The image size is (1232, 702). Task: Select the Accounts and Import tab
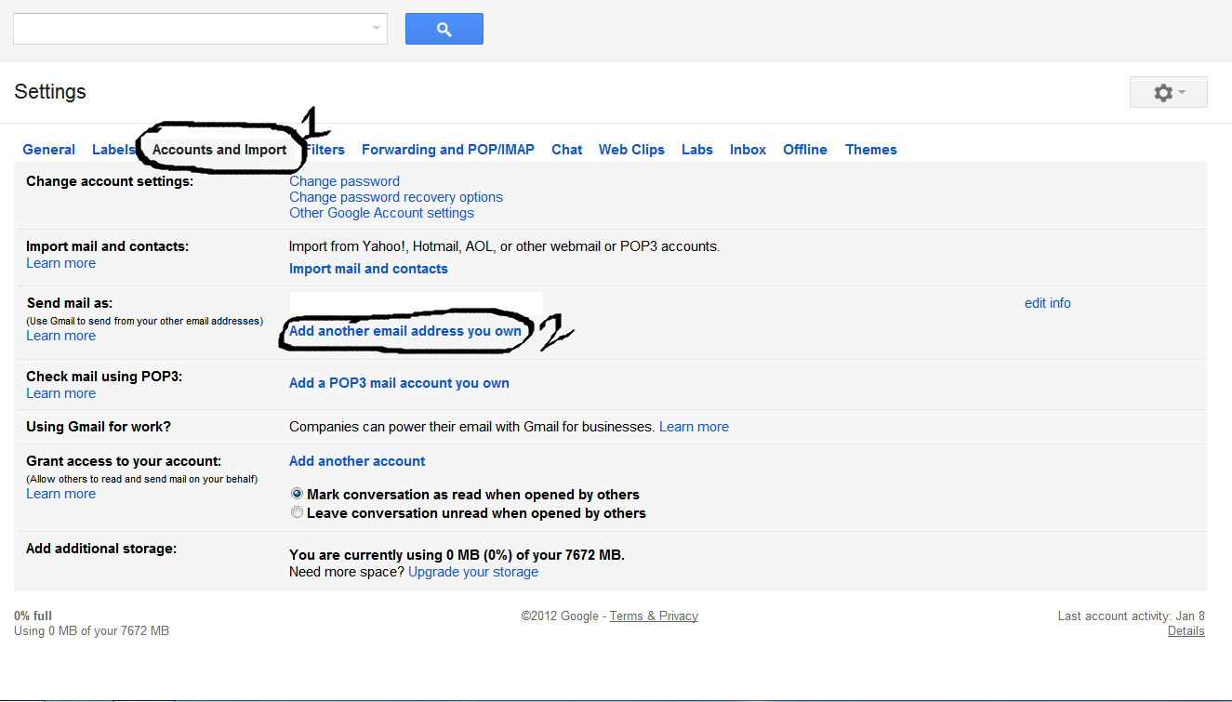tap(219, 150)
